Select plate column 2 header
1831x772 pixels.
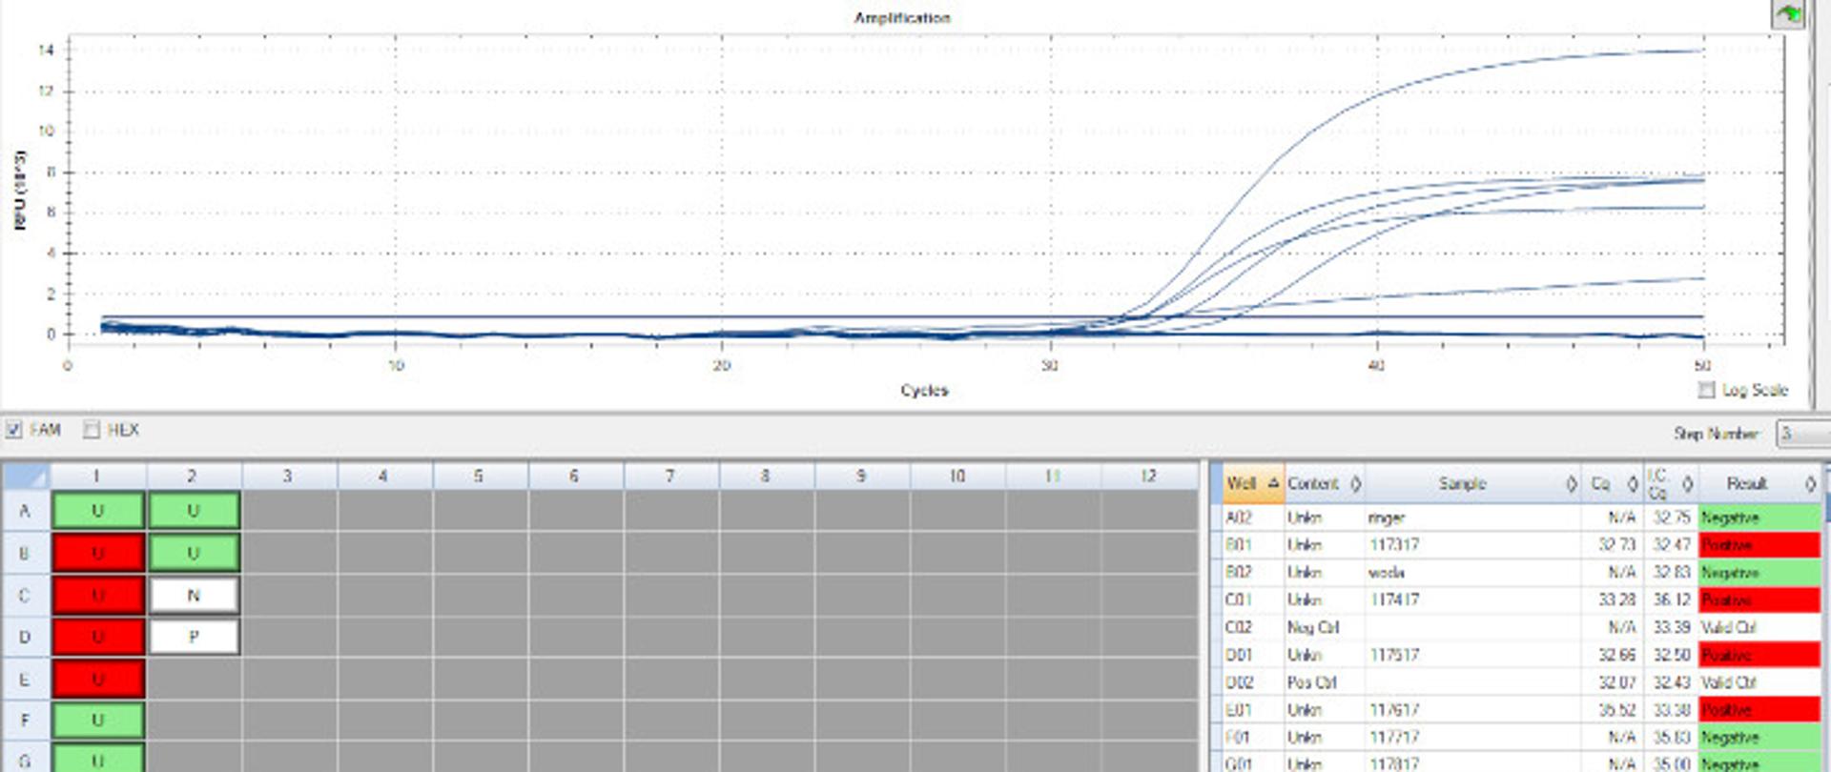(193, 476)
